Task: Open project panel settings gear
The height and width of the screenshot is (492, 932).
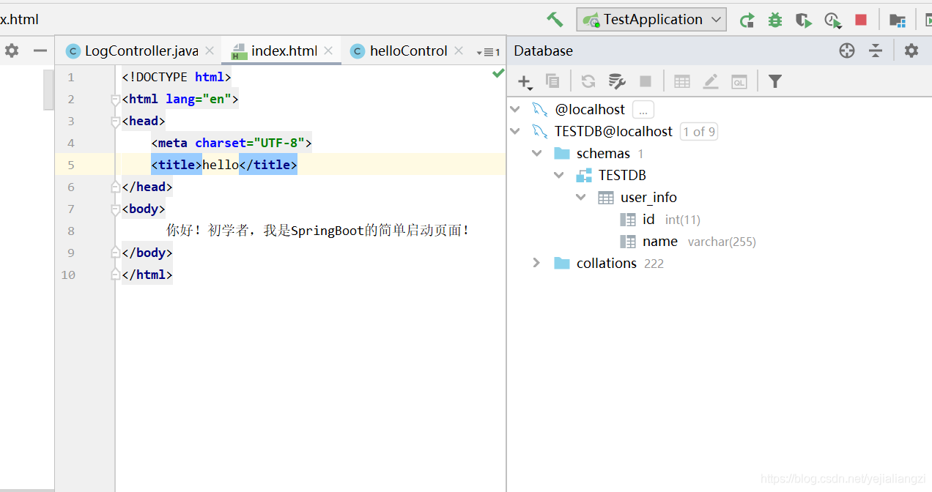Action: pos(12,51)
